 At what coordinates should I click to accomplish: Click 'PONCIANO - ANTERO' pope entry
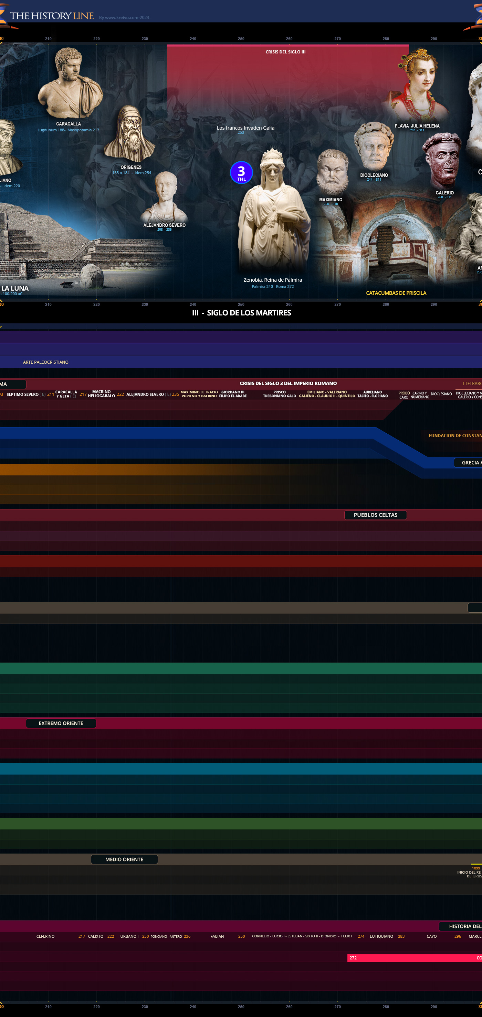click(166, 936)
